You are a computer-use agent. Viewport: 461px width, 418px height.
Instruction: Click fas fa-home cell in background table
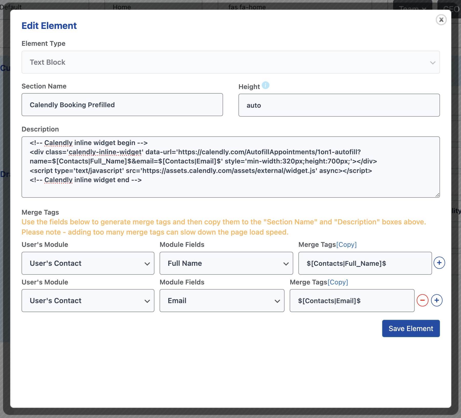(247, 7)
